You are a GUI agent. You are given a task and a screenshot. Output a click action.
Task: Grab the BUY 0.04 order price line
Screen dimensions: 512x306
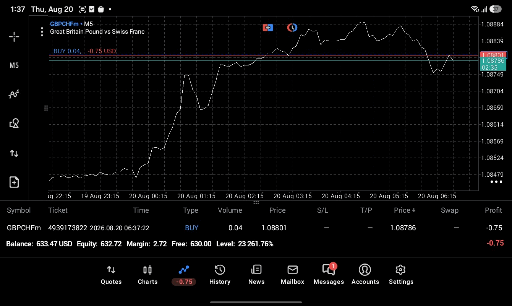click(x=264, y=55)
